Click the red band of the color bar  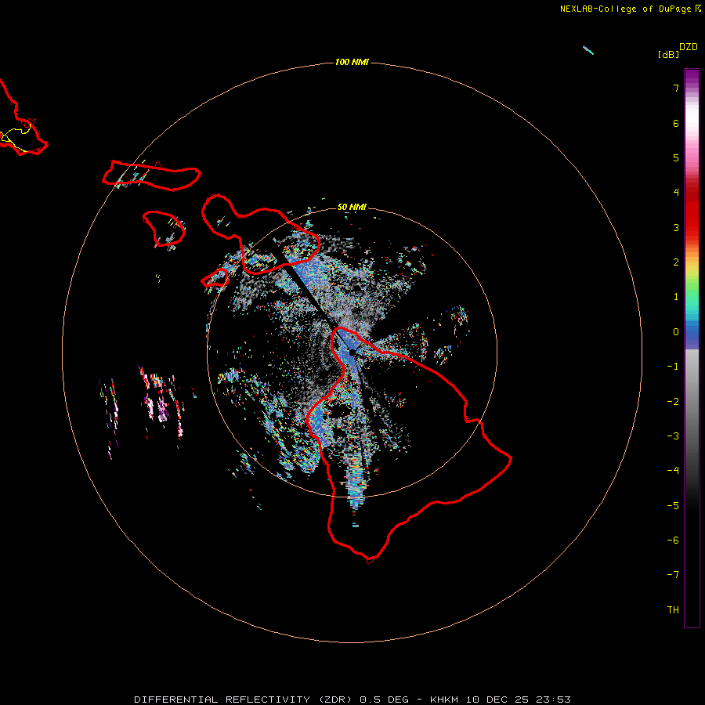692,211
